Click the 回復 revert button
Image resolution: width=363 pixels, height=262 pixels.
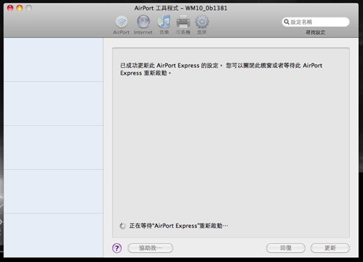pos(286,248)
